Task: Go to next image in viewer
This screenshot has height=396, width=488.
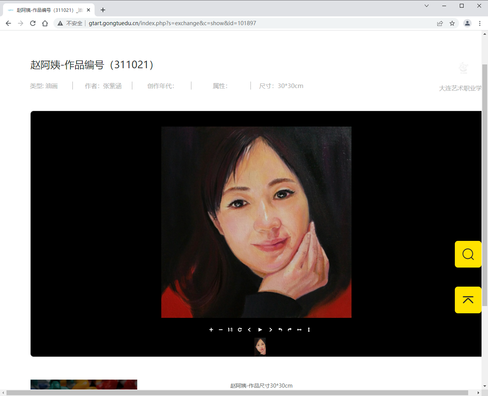Action: 271,330
